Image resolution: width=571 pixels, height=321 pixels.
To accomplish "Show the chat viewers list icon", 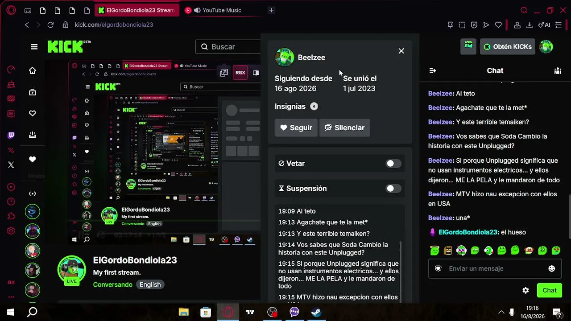I will (x=558, y=71).
